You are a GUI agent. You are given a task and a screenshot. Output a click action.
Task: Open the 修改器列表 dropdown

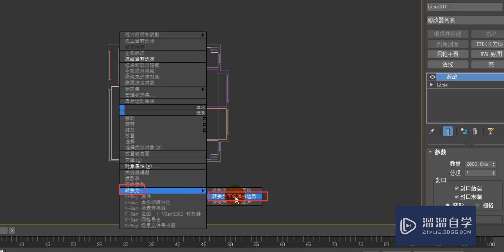click(x=465, y=20)
